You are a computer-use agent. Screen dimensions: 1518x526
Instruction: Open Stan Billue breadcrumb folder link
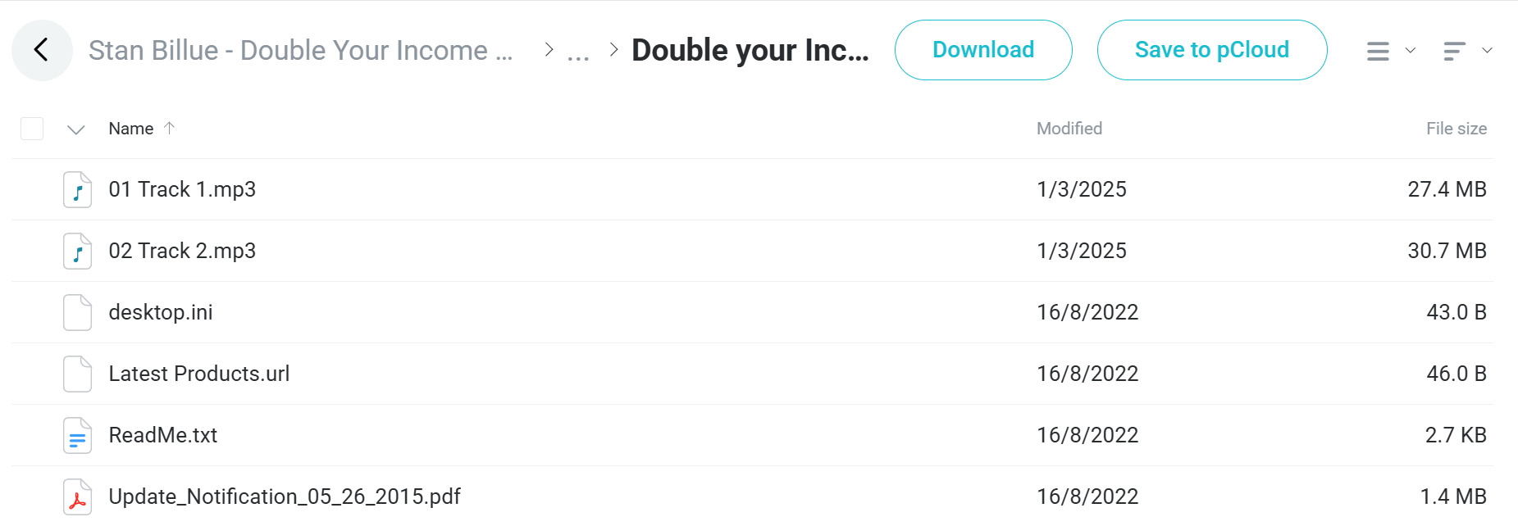(301, 51)
